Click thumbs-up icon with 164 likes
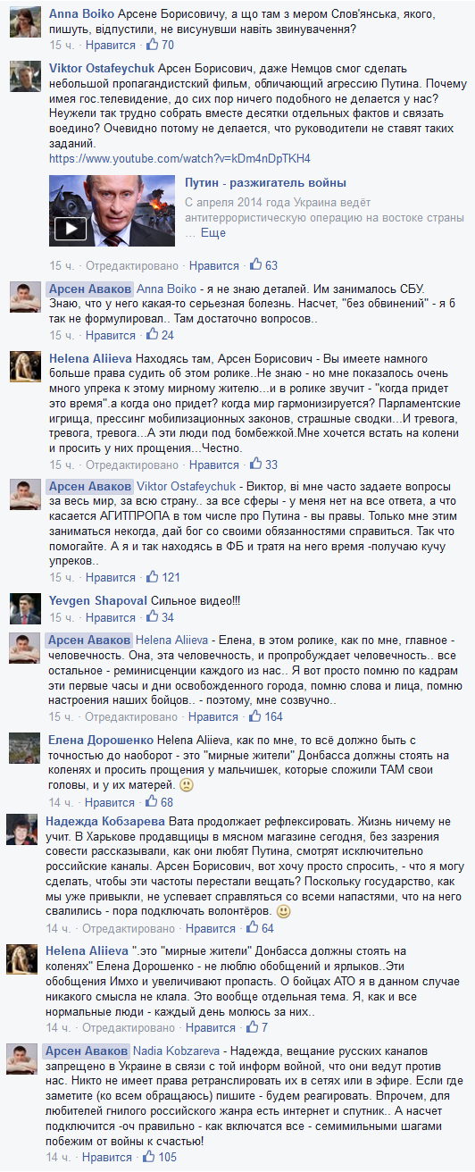Image resolution: width=475 pixels, height=1172 pixels. [x=256, y=716]
